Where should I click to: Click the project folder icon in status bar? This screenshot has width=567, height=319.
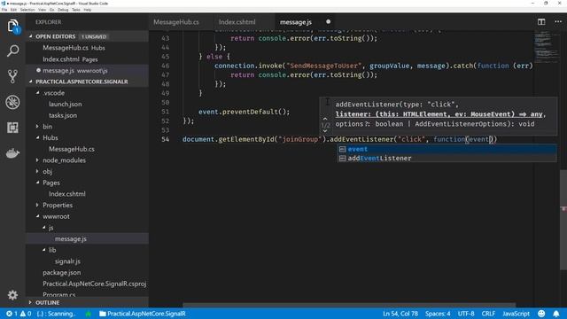[103, 314]
